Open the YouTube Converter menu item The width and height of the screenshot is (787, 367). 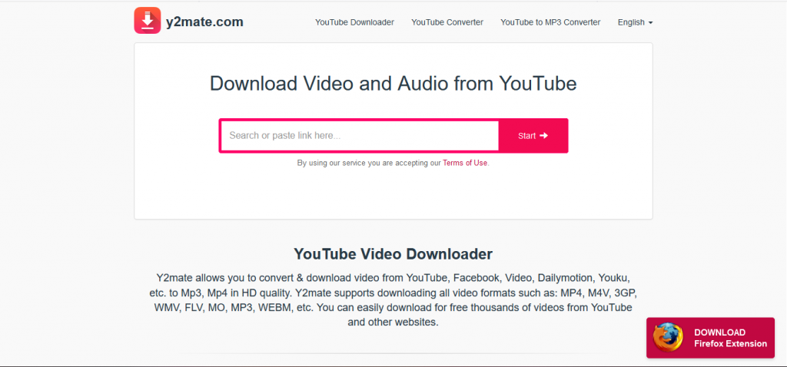[447, 22]
